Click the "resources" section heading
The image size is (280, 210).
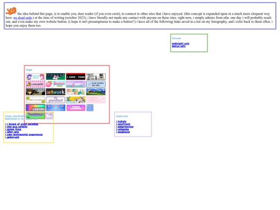click(x=122, y=116)
